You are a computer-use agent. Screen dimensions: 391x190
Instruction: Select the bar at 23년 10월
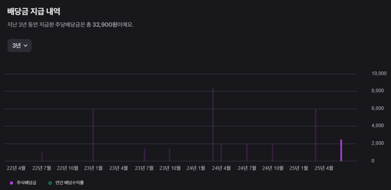[170, 155]
